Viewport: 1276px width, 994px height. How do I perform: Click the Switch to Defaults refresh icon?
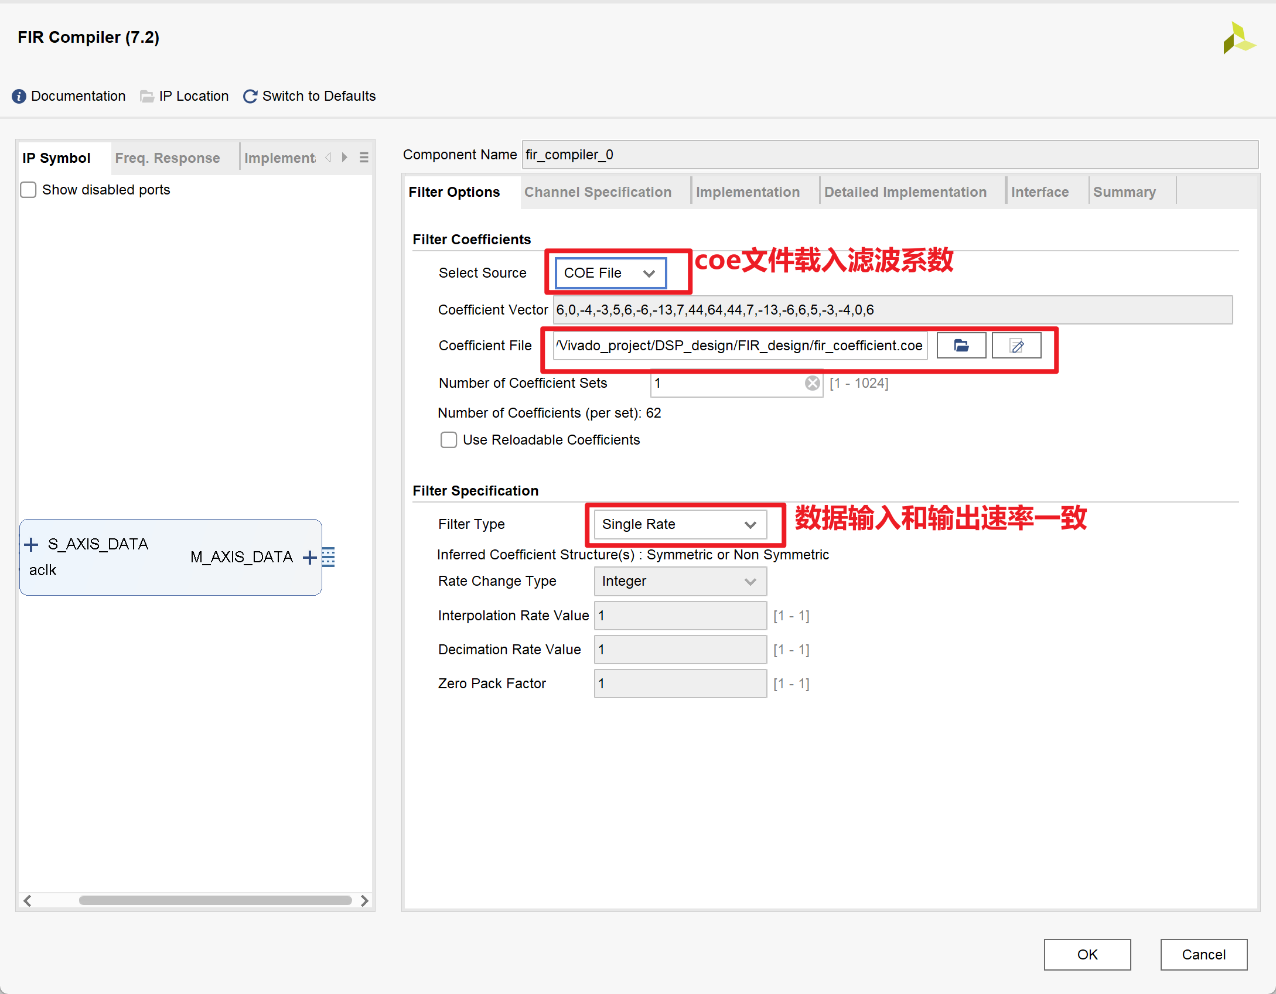[250, 96]
